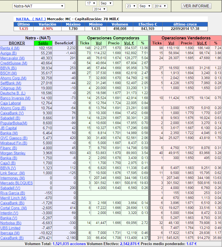Expand the month dropdown next to day 17
Viewport: 222px width, 247px height.
tap(106, 3)
